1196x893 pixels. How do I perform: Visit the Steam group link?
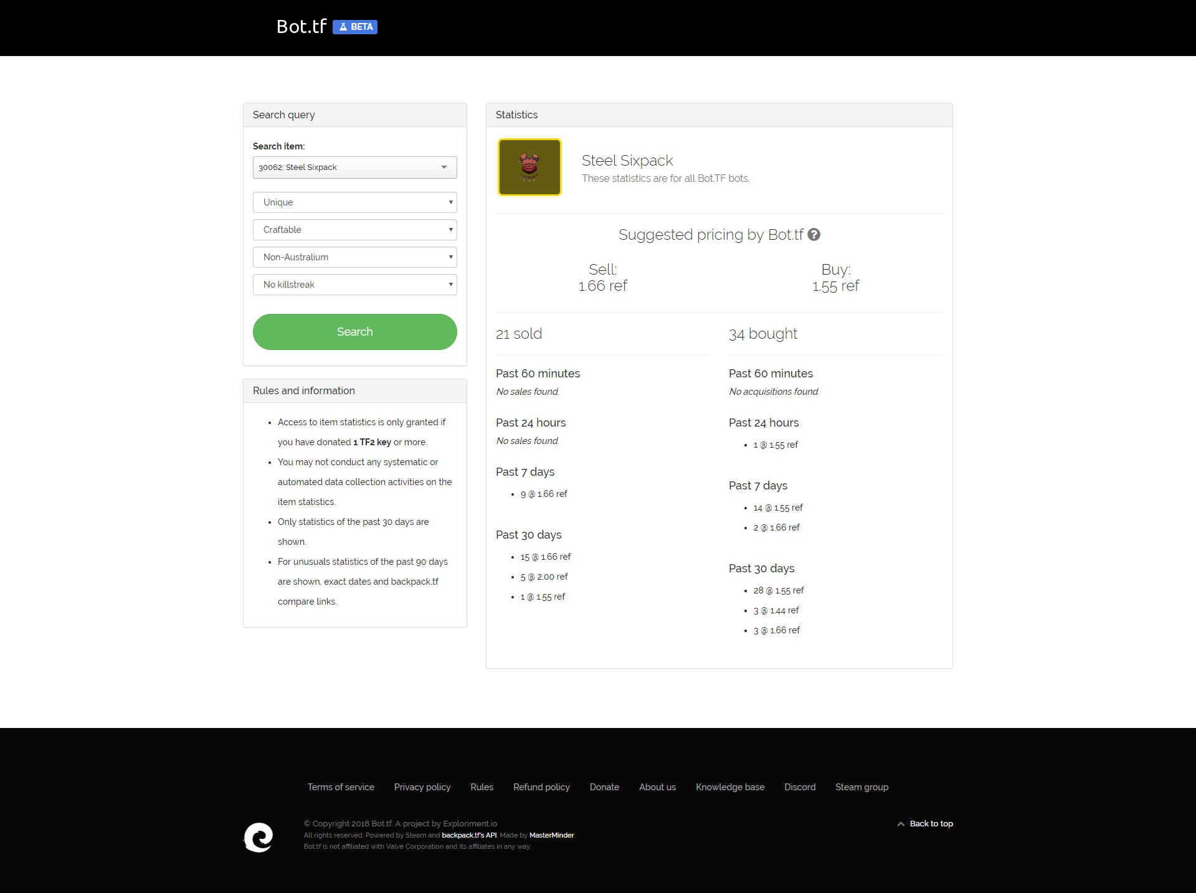click(861, 787)
